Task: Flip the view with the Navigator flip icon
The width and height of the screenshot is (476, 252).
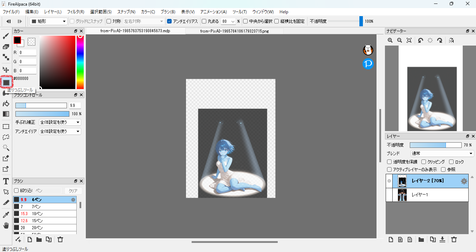Action: point(451,41)
